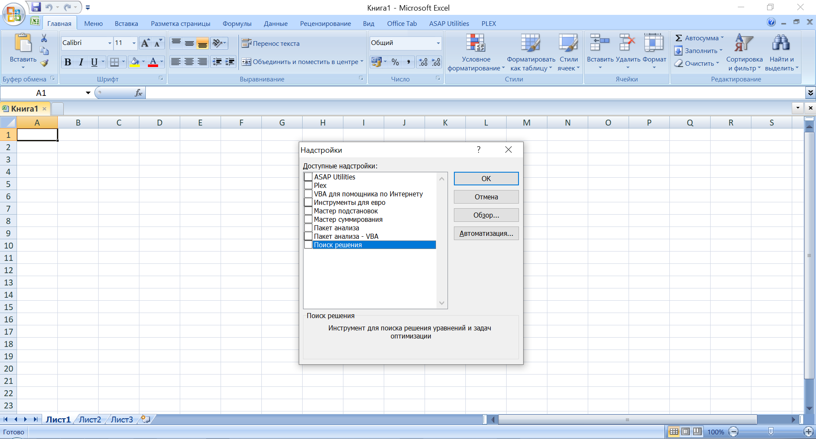
Task: Check Поиск решения checkbox
Action: click(x=308, y=245)
